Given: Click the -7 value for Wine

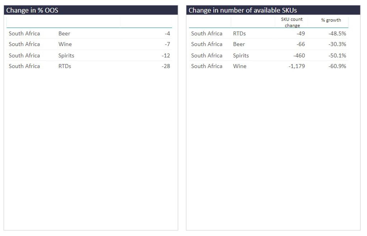Looking at the screenshot, I should pyautogui.click(x=167, y=44).
